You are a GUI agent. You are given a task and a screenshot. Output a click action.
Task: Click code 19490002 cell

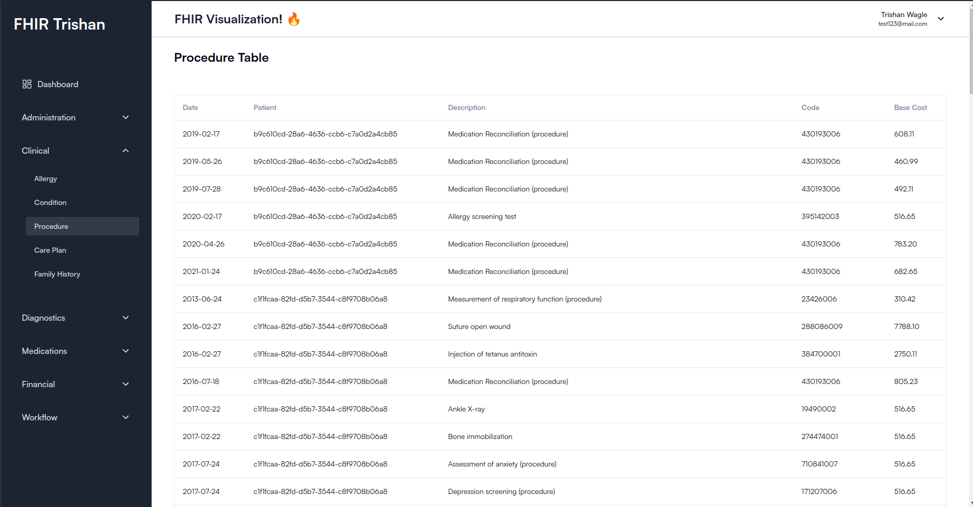819,409
